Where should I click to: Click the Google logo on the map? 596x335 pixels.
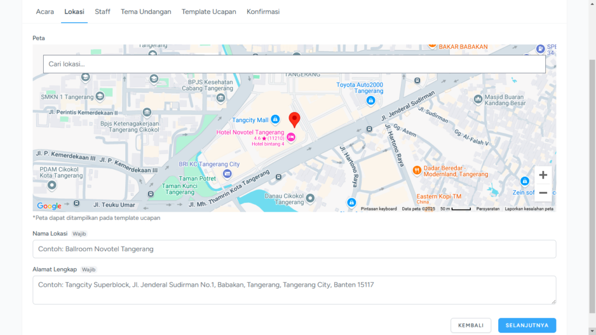pos(49,206)
